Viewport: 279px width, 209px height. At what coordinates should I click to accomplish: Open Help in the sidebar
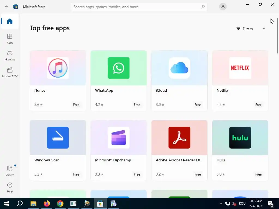point(10,188)
